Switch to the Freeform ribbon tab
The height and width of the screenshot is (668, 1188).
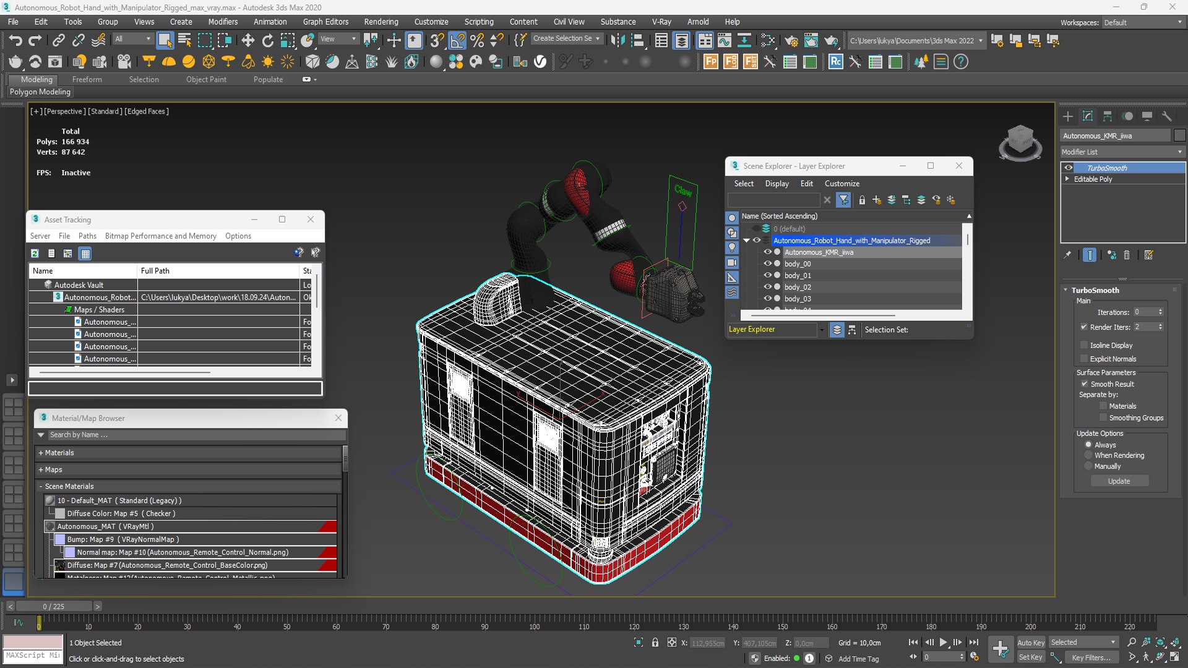[87, 79]
